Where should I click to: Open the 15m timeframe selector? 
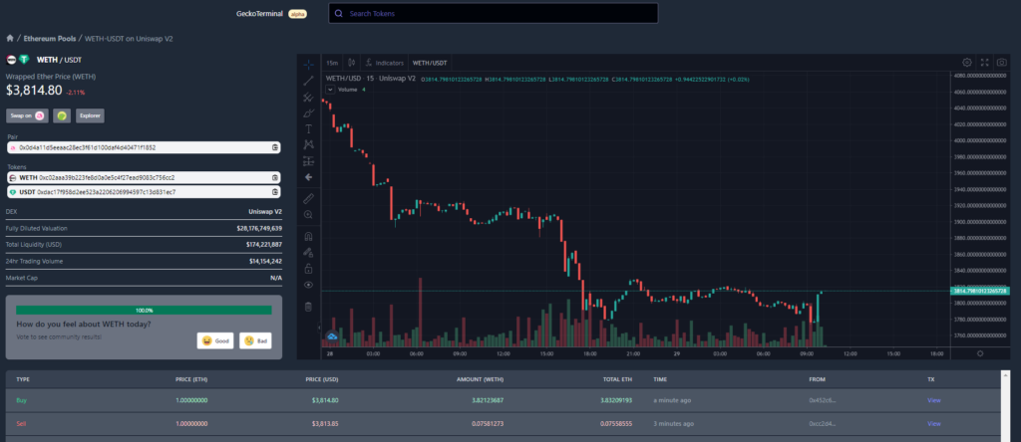332,63
